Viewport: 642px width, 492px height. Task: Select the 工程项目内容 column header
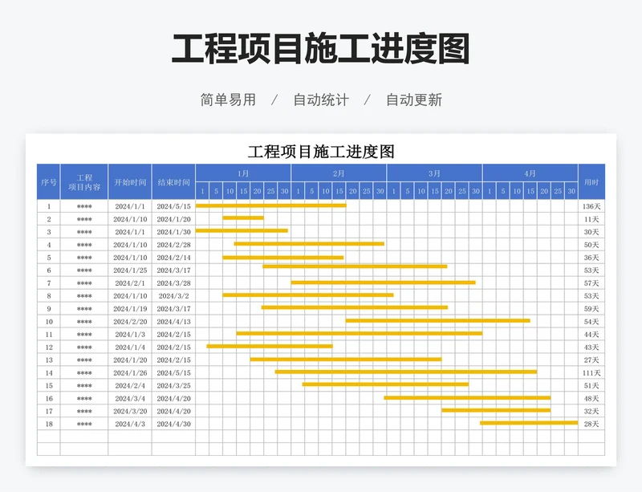[x=84, y=182]
